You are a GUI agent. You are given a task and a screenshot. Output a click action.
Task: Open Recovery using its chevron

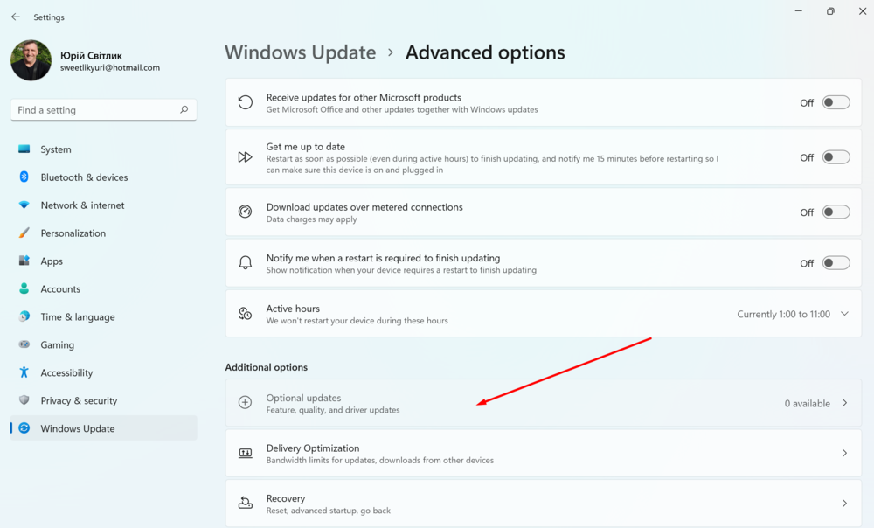844,504
